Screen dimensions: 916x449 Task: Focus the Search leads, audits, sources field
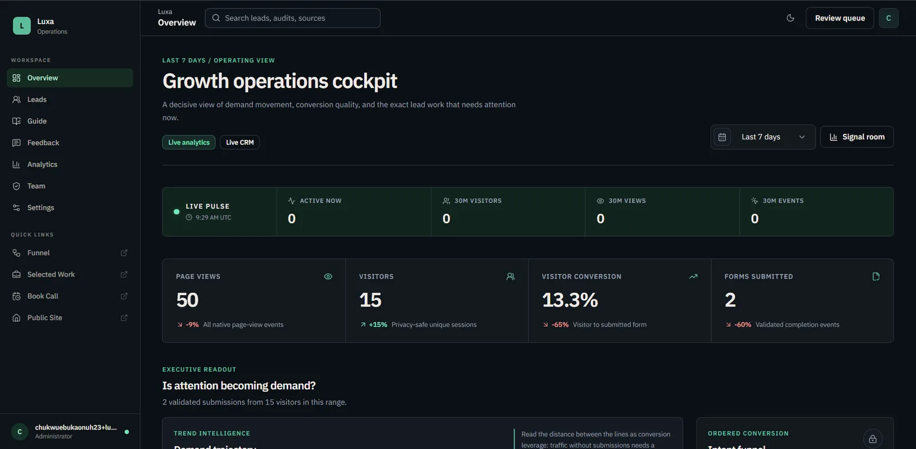pyautogui.click(x=293, y=18)
